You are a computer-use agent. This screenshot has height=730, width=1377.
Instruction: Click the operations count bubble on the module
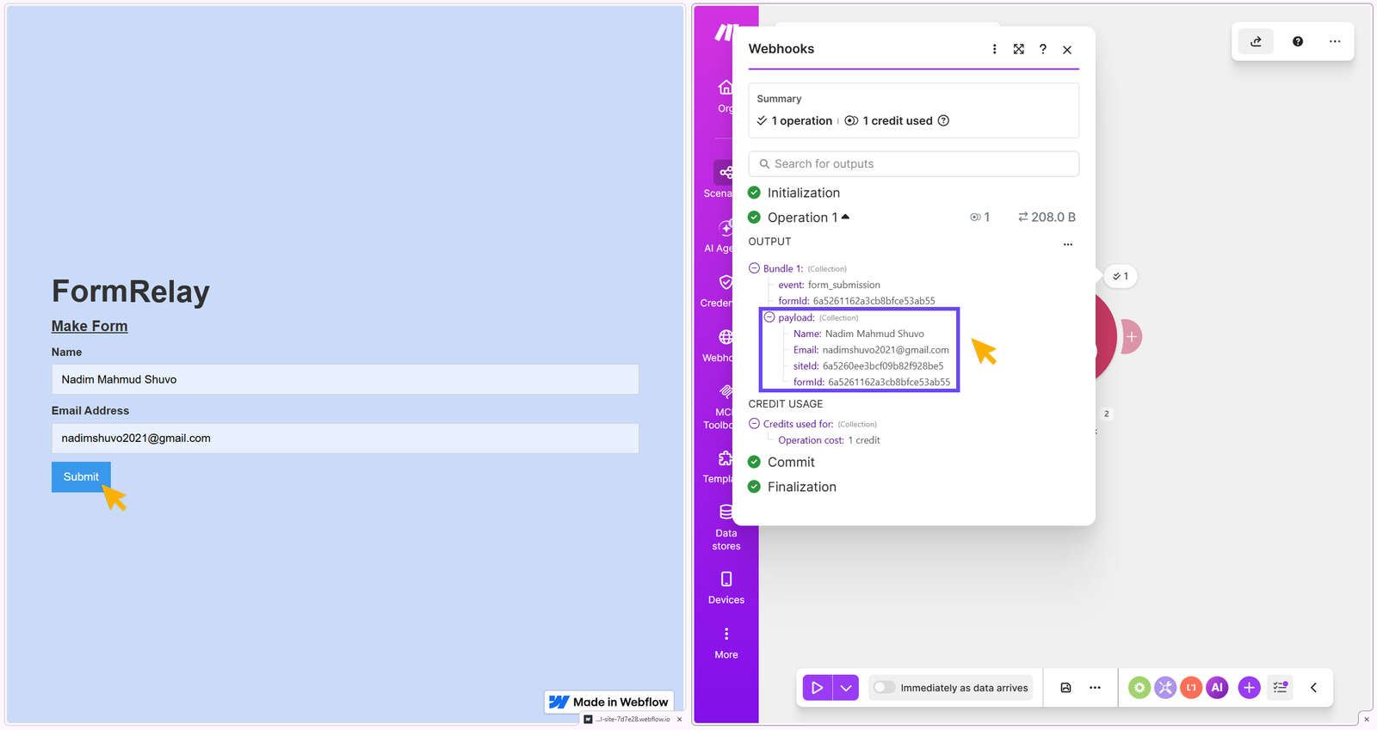pos(1121,276)
